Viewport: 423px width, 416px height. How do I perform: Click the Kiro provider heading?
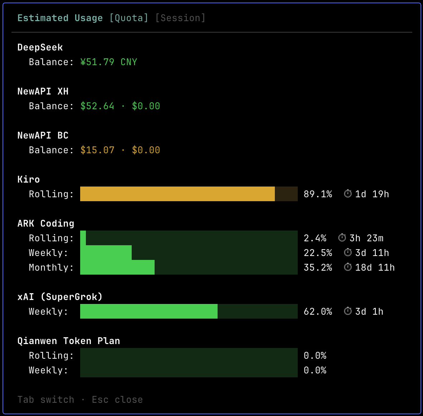pyautogui.click(x=29, y=179)
